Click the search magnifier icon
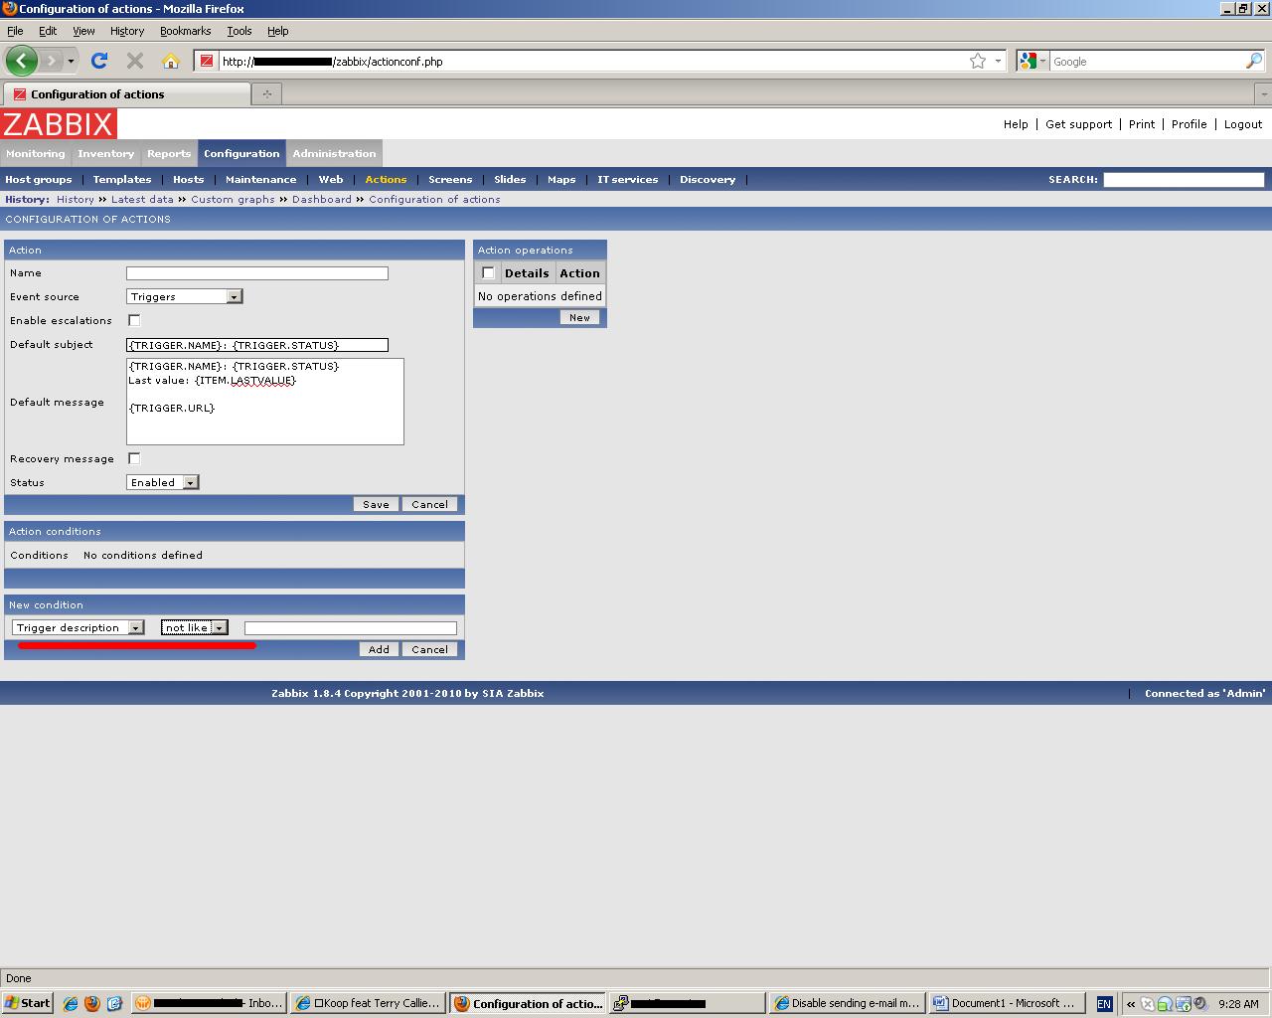This screenshot has height=1018, width=1272. pos(1254,61)
